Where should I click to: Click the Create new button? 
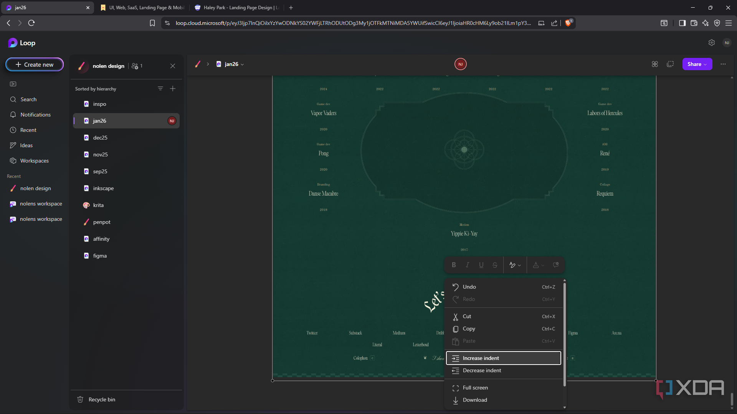point(35,64)
